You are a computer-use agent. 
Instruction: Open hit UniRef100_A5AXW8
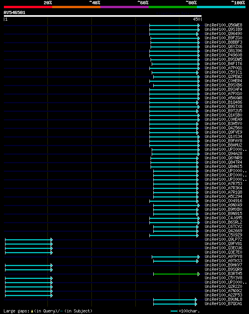tap(223, 98)
